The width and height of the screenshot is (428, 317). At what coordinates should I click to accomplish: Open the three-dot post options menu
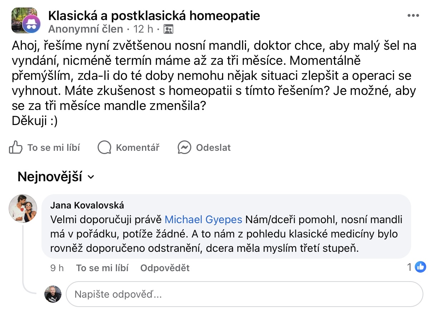[x=413, y=16]
